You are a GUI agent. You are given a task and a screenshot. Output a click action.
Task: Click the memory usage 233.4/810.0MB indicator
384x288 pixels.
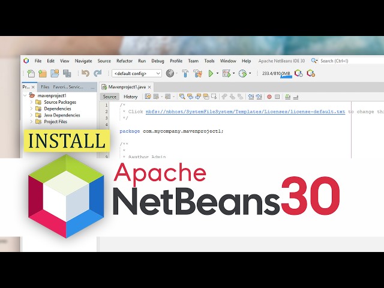tap(276, 73)
